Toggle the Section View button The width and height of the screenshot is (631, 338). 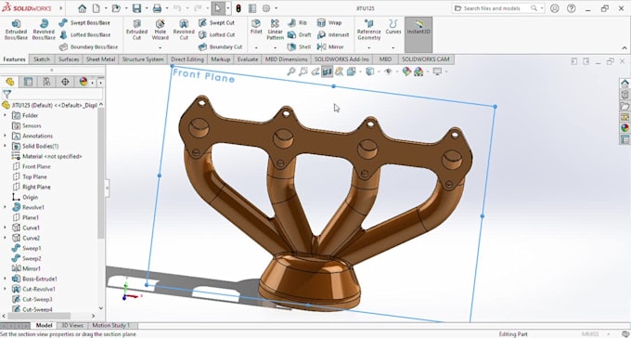(x=328, y=71)
